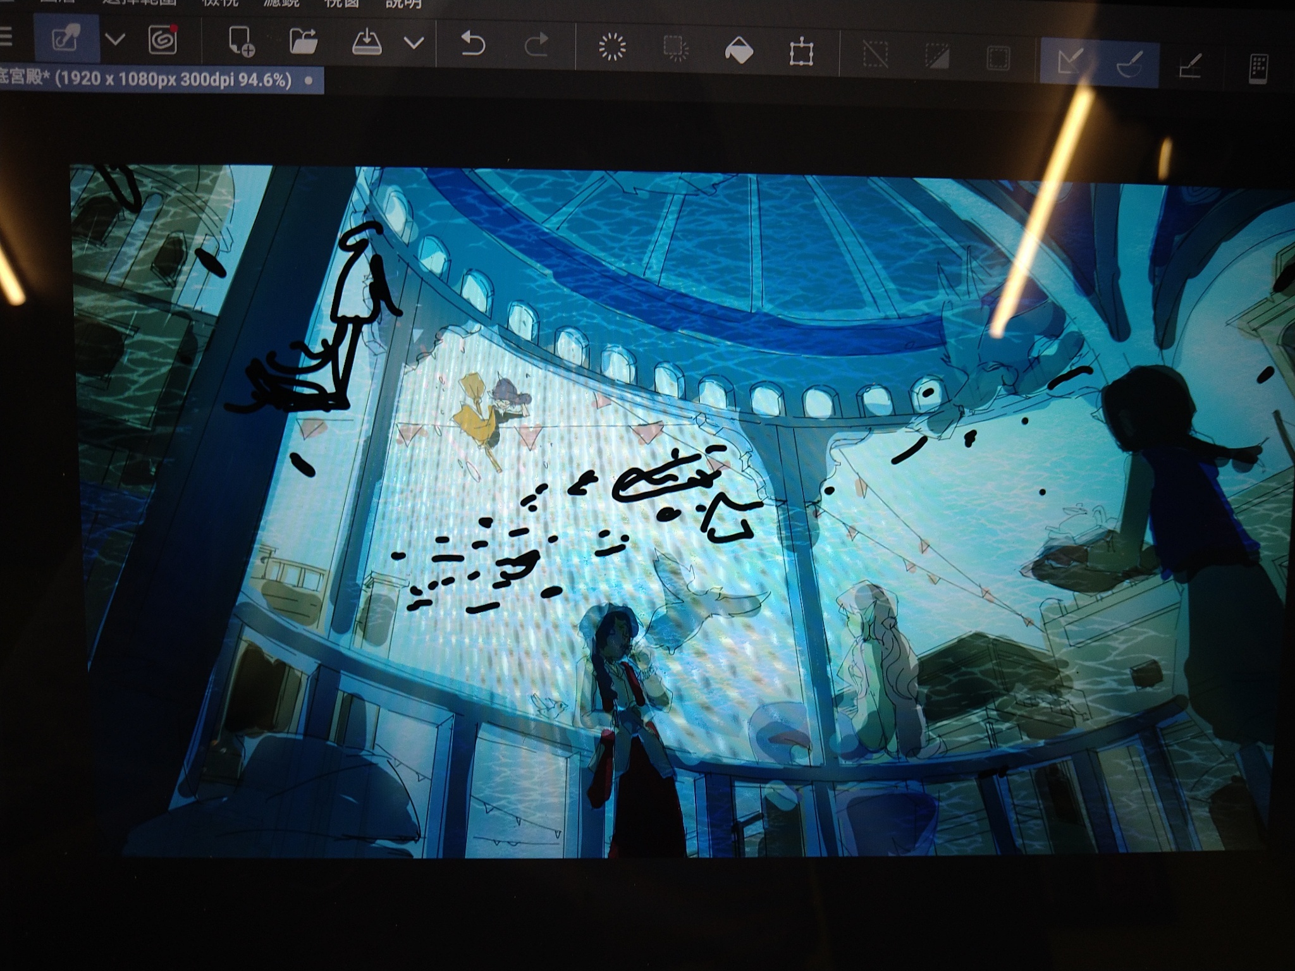Click the underwater palace artwork canvas
This screenshot has width=1295, height=971.
pos(683,512)
